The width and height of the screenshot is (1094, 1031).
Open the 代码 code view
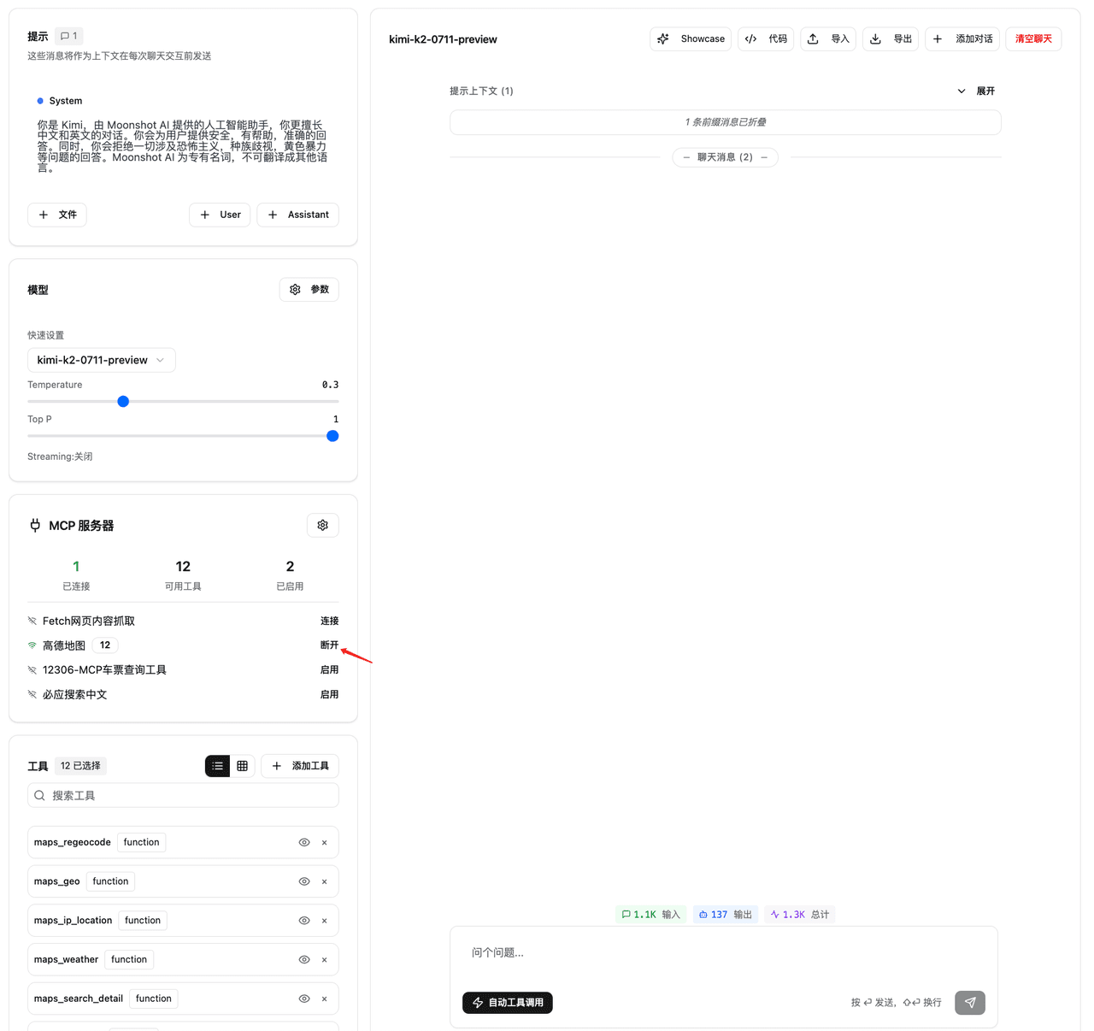(766, 39)
